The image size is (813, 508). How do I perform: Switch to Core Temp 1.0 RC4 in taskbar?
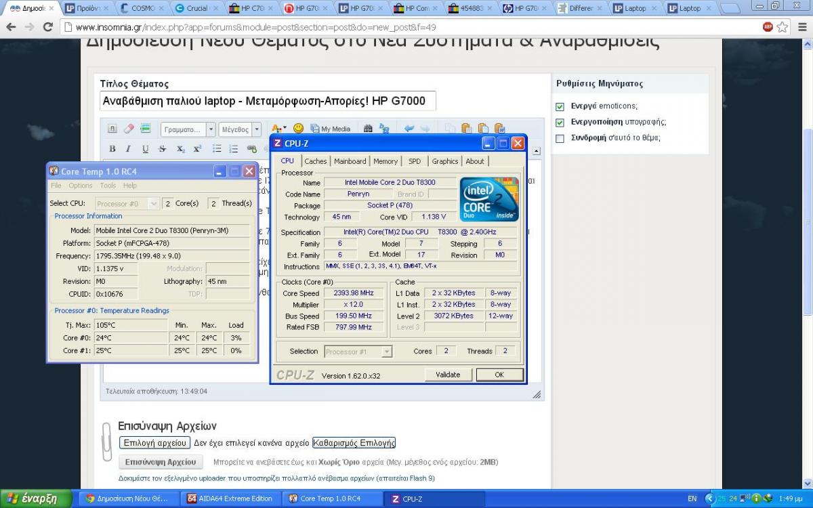[333, 499]
